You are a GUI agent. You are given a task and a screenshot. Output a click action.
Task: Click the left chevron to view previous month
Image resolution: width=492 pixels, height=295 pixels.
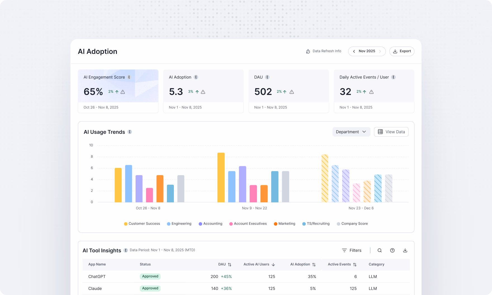[x=354, y=51]
